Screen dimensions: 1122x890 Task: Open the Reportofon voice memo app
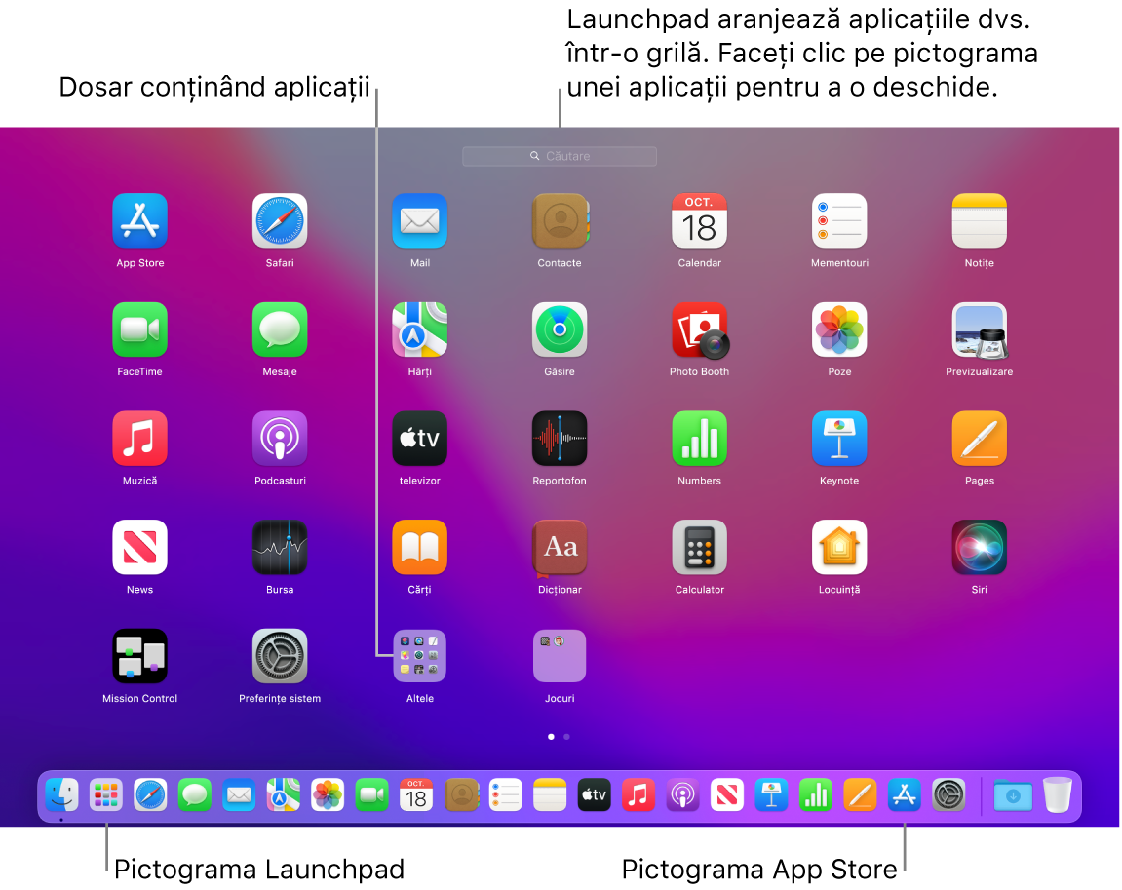pyautogui.click(x=559, y=438)
